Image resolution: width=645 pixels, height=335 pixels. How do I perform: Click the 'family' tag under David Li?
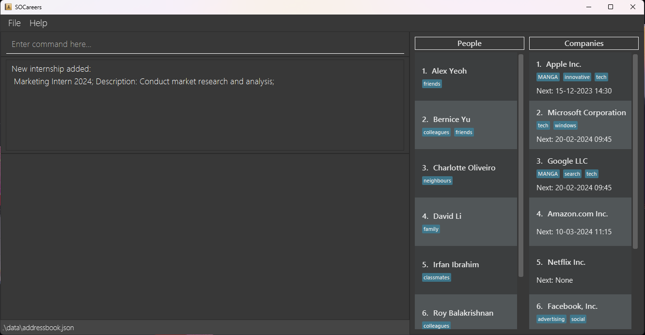click(431, 228)
